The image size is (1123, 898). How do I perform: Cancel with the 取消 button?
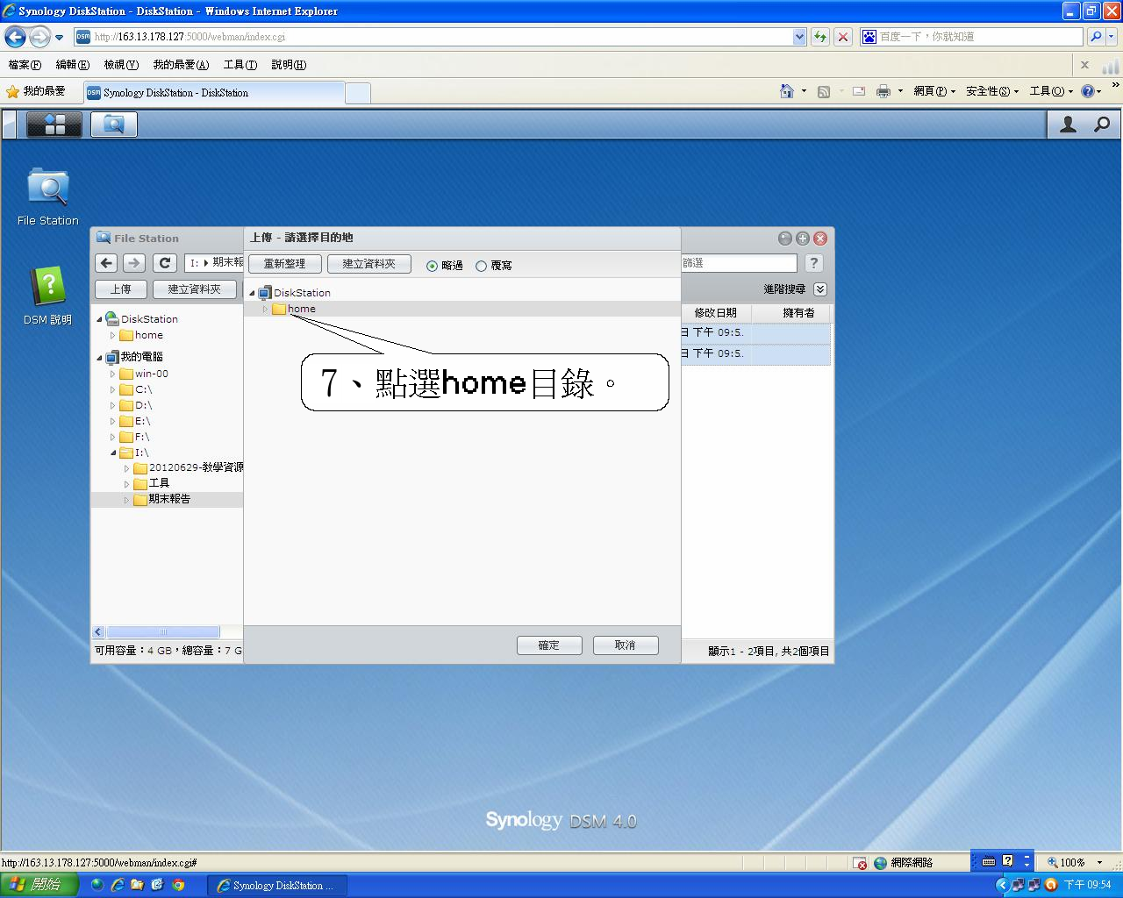[625, 645]
